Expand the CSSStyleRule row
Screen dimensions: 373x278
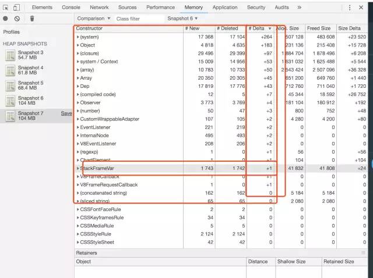[78, 234]
